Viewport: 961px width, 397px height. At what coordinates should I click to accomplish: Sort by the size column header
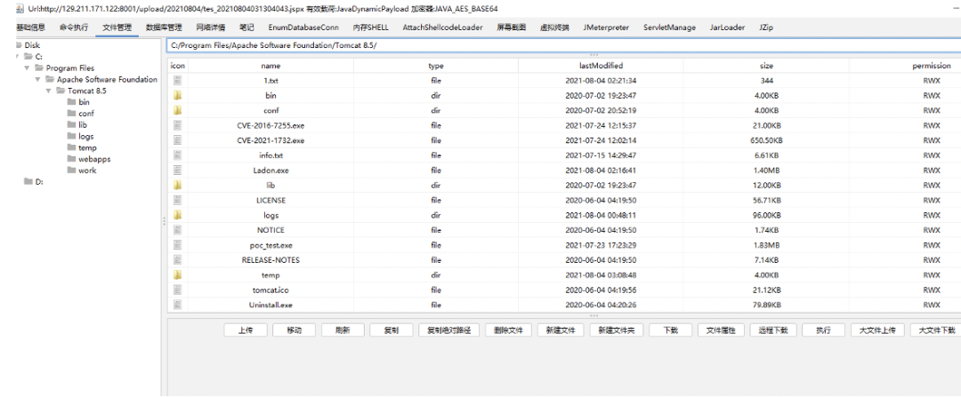766,66
